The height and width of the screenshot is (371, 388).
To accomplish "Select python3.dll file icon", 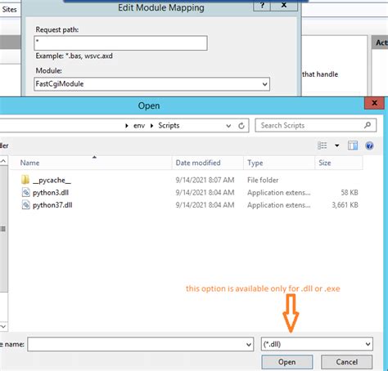I will (x=25, y=193).
